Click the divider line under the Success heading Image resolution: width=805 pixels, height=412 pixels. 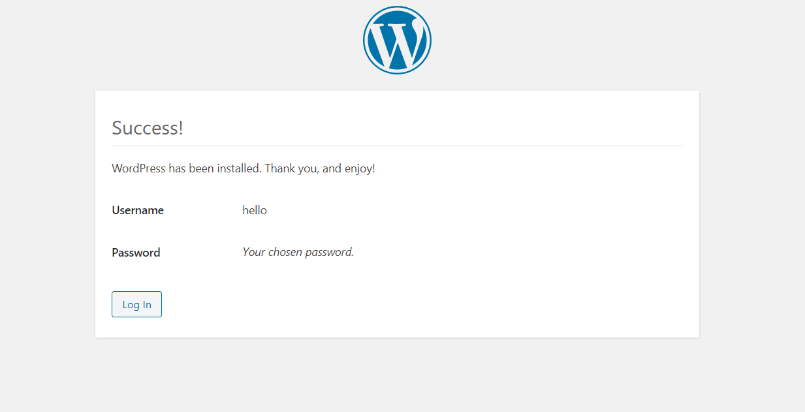click(397, 146)
